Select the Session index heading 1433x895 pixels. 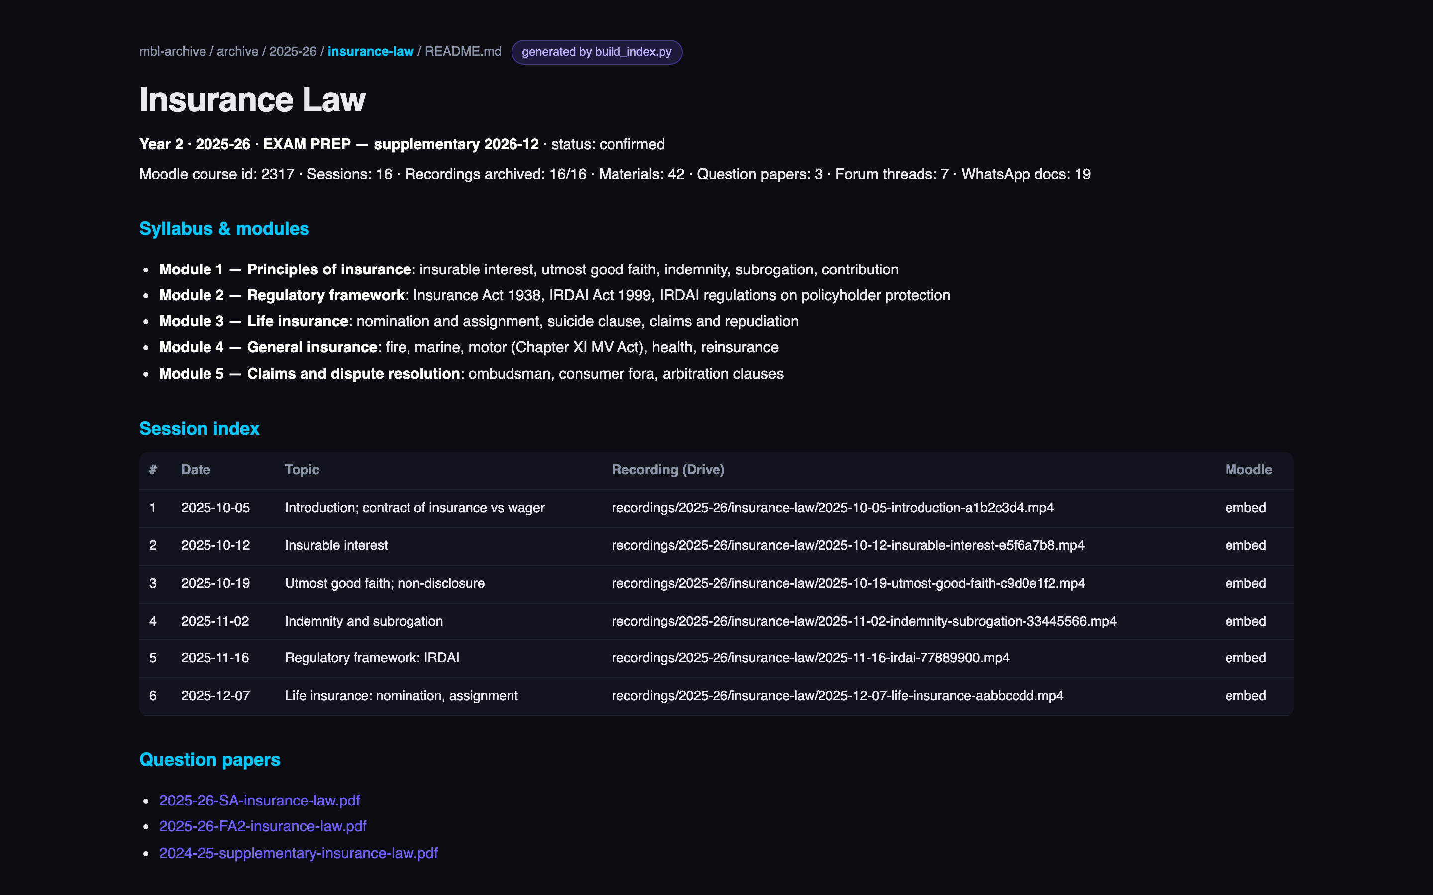tap(199, 429)
